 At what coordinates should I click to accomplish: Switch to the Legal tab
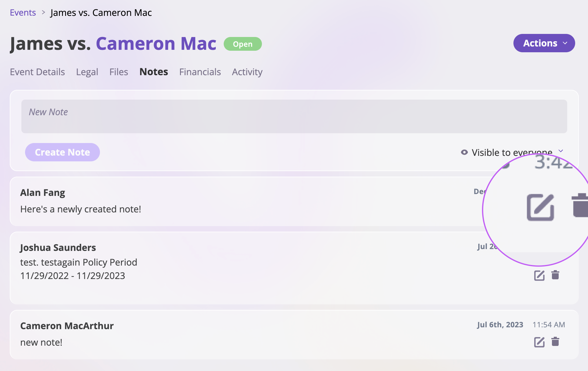(x=87, y=72)
